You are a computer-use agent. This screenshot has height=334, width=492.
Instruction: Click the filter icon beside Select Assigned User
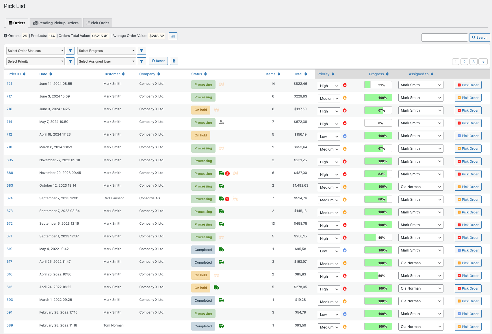pos(141,61)
